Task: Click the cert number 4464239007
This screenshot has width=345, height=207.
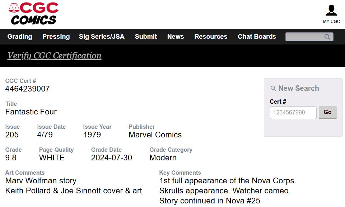Action: (x=28, y=89)
